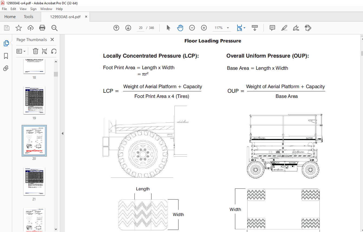363x232 pixels.
Task: Open the Find text magnifier tool
Action: point(54,28)
